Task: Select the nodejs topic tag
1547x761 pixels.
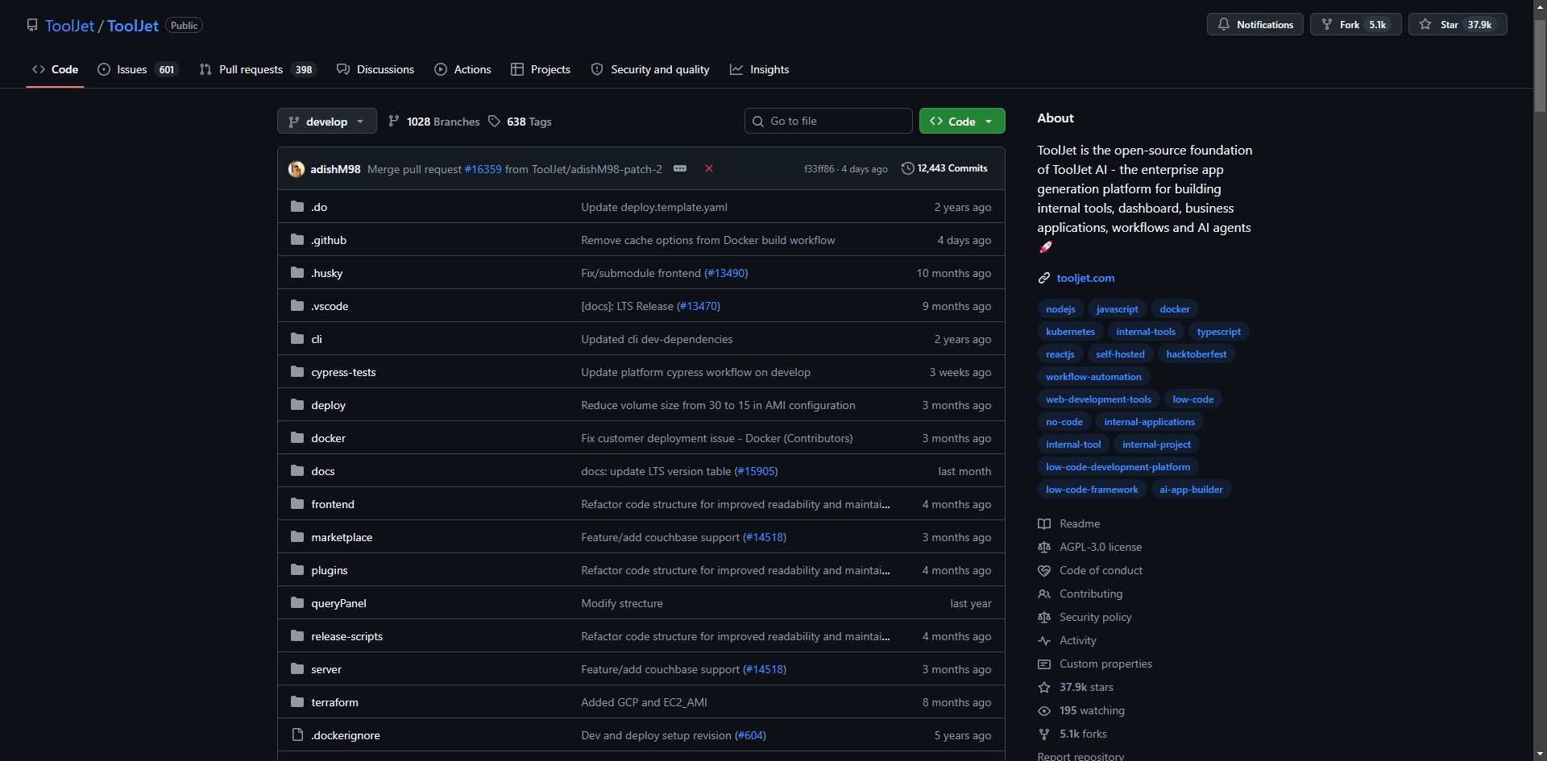Action: [1060, 309]
